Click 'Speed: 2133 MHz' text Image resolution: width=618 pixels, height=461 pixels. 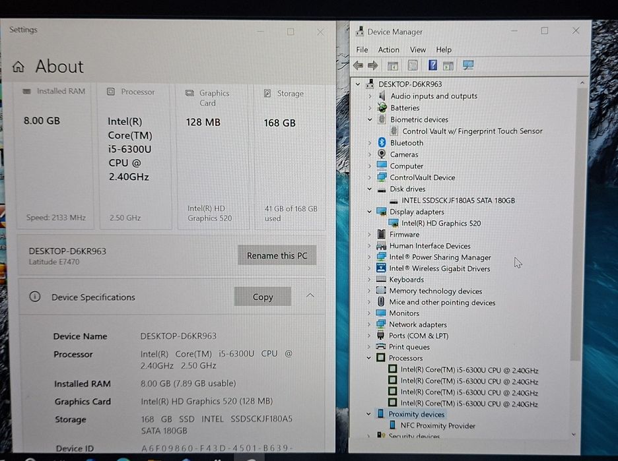tap(56, 218)
